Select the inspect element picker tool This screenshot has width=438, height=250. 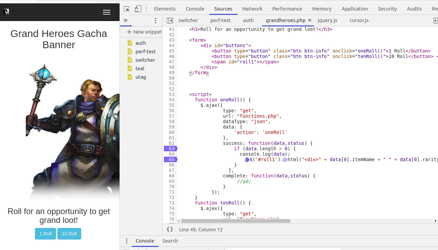tap(126, 9)
